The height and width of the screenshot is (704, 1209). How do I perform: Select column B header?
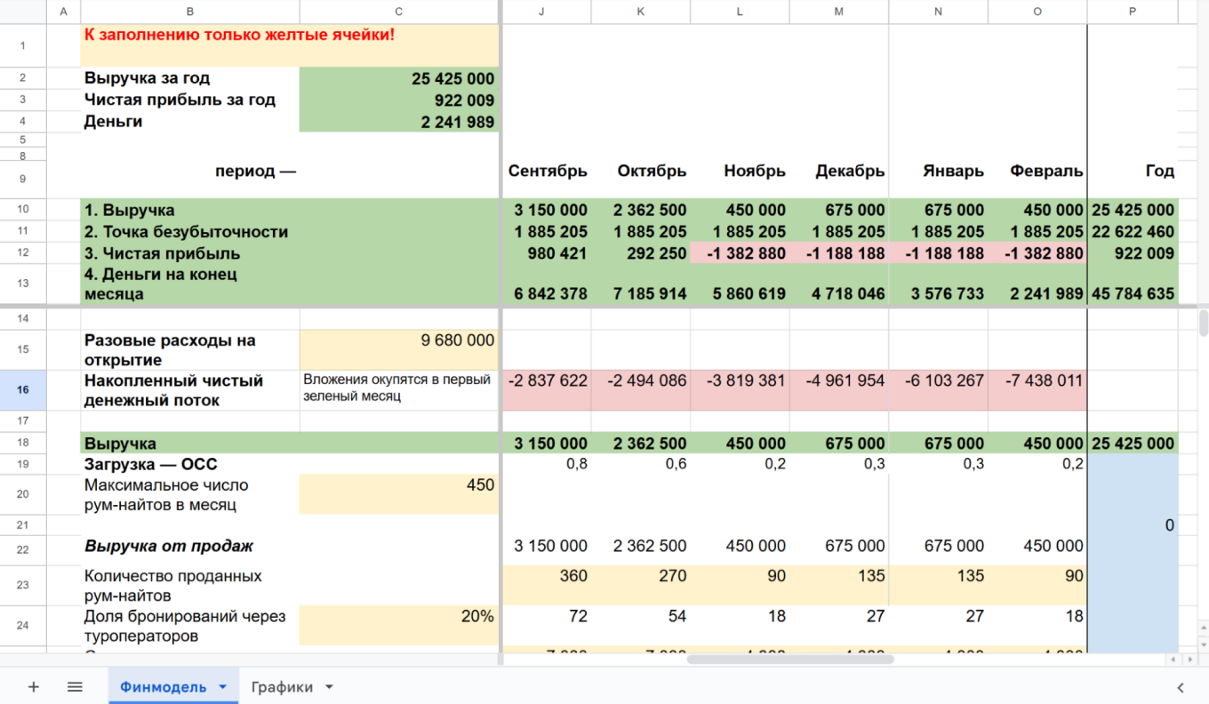pos(190,12)
